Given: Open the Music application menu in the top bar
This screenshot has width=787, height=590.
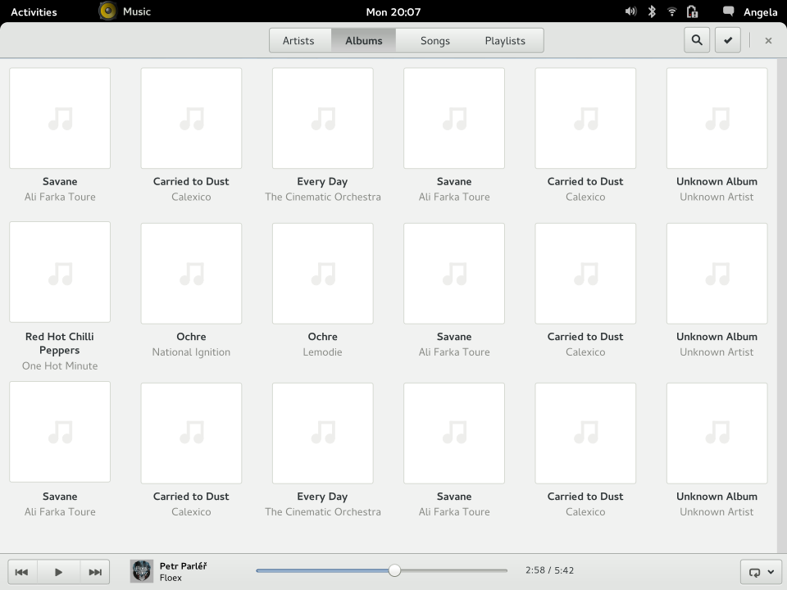Looking at the screenshot, I should (x=125, y=11).
